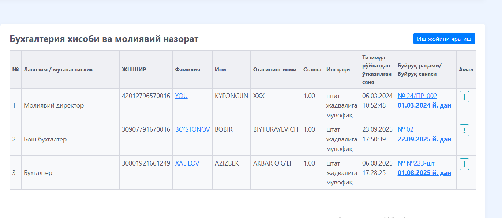Click the 01.03.2024 й. дан date link
This screenshot has width=502, height=218.
click(x=424, y=106)
